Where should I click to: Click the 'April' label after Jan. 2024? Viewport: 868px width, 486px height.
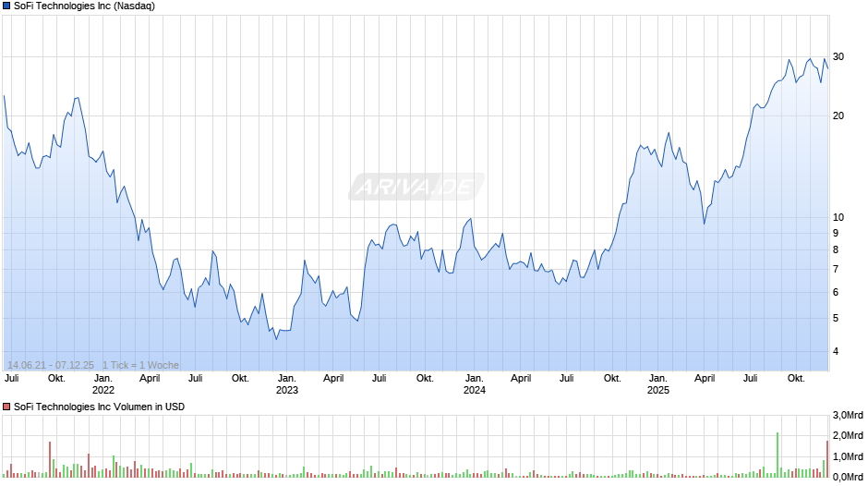[521, 378]
